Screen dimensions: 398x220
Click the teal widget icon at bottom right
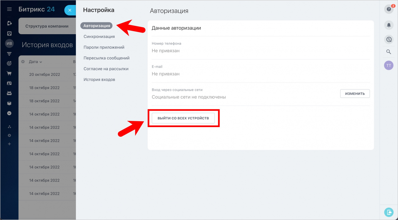[389, 212]
